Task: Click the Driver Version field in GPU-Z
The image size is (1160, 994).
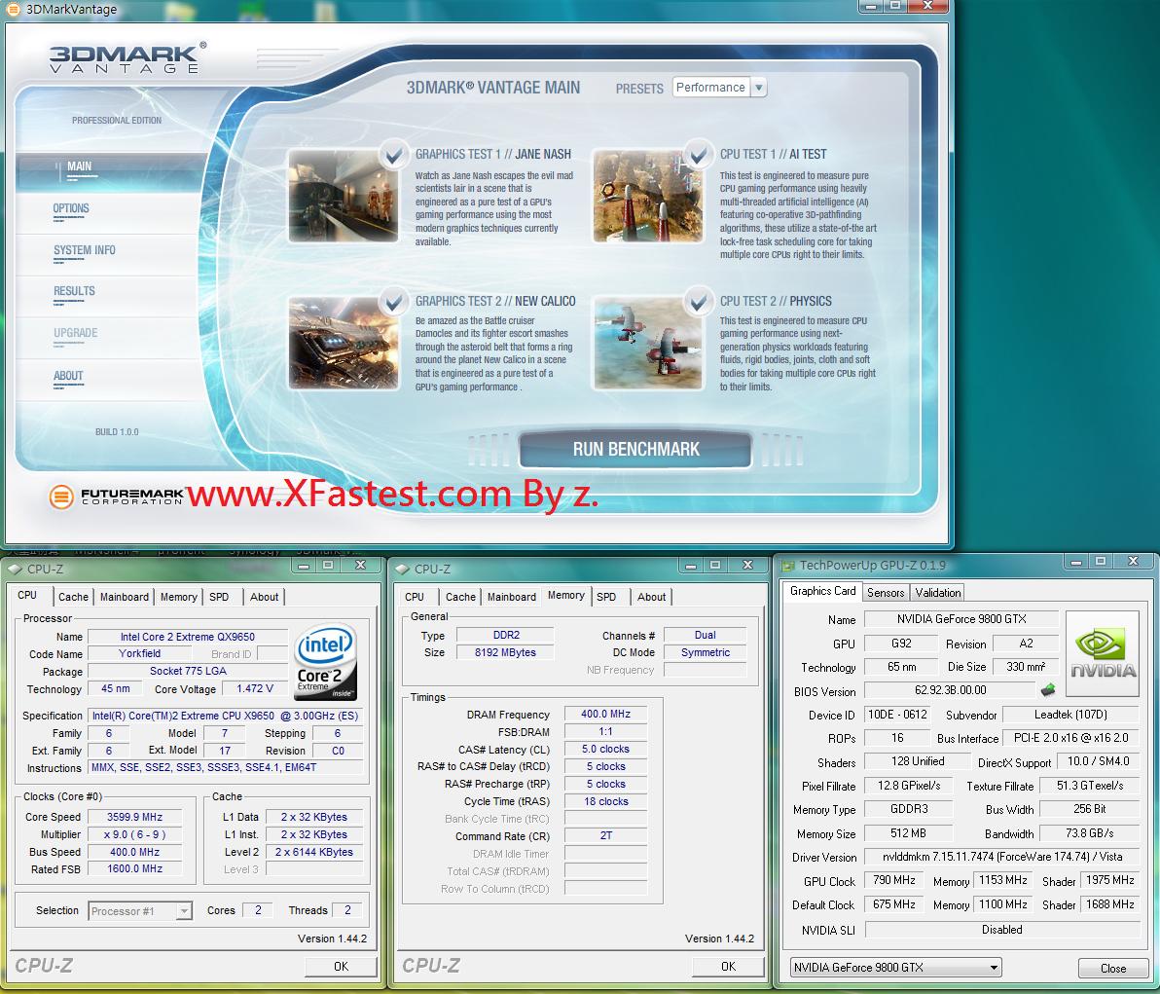Action: point(1001,857)
